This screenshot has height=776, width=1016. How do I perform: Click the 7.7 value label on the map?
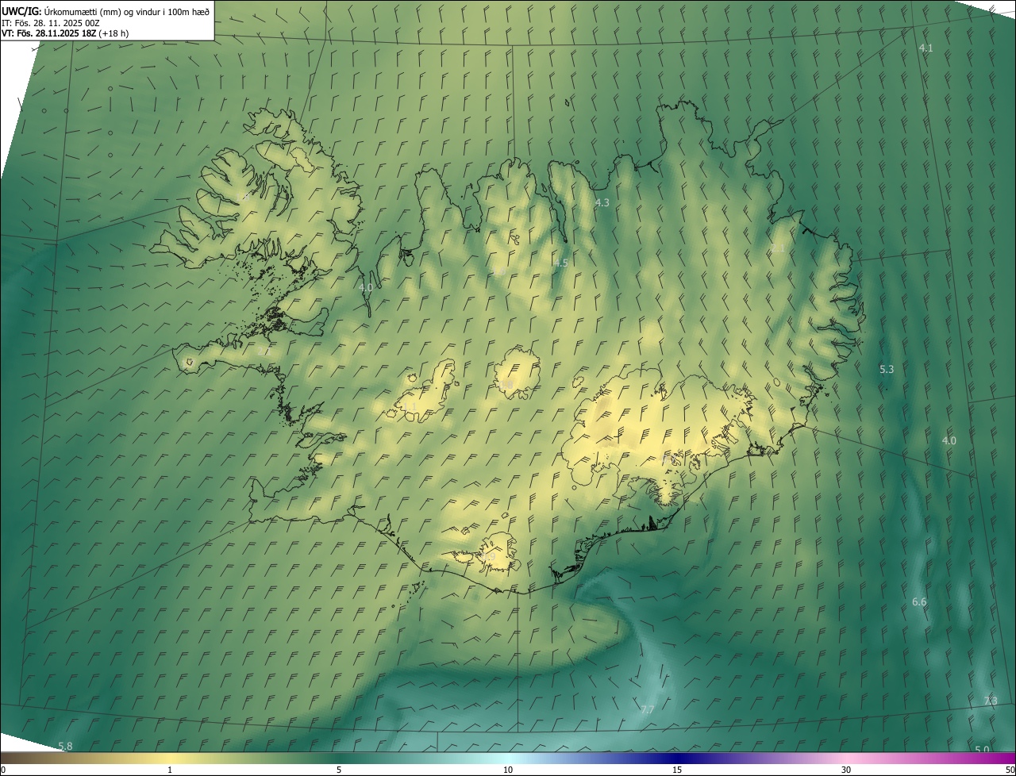648,709
